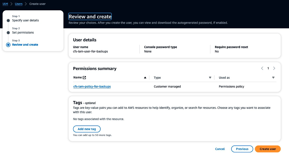Click the Customer managed type cell
Screen dimensions: 289x154
coord(167,86)
